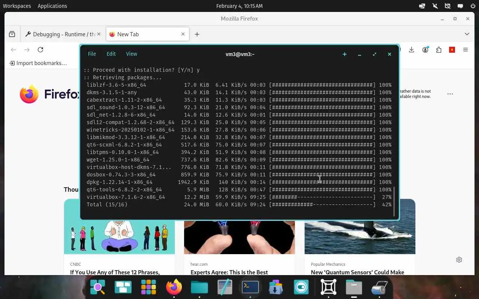Close the Debugging - Runtime tab
Viewport: 479px width, 299px height.
[99, 34]
